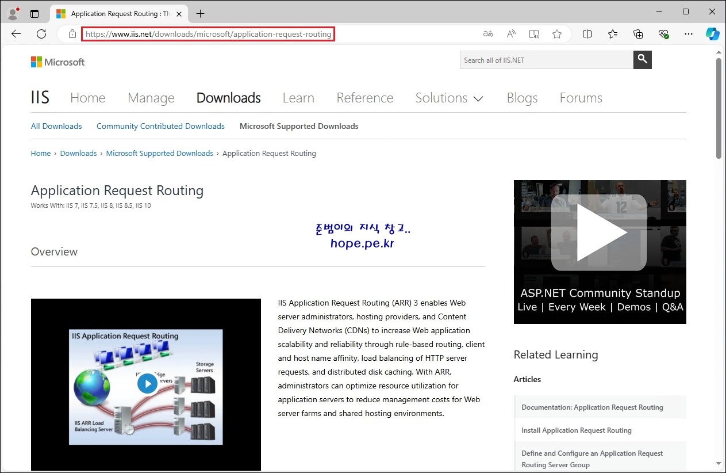The image size is (726, 473).
Task: Open the tab actions menu icon
Action: pyautogui.click(x=34, y=13)
